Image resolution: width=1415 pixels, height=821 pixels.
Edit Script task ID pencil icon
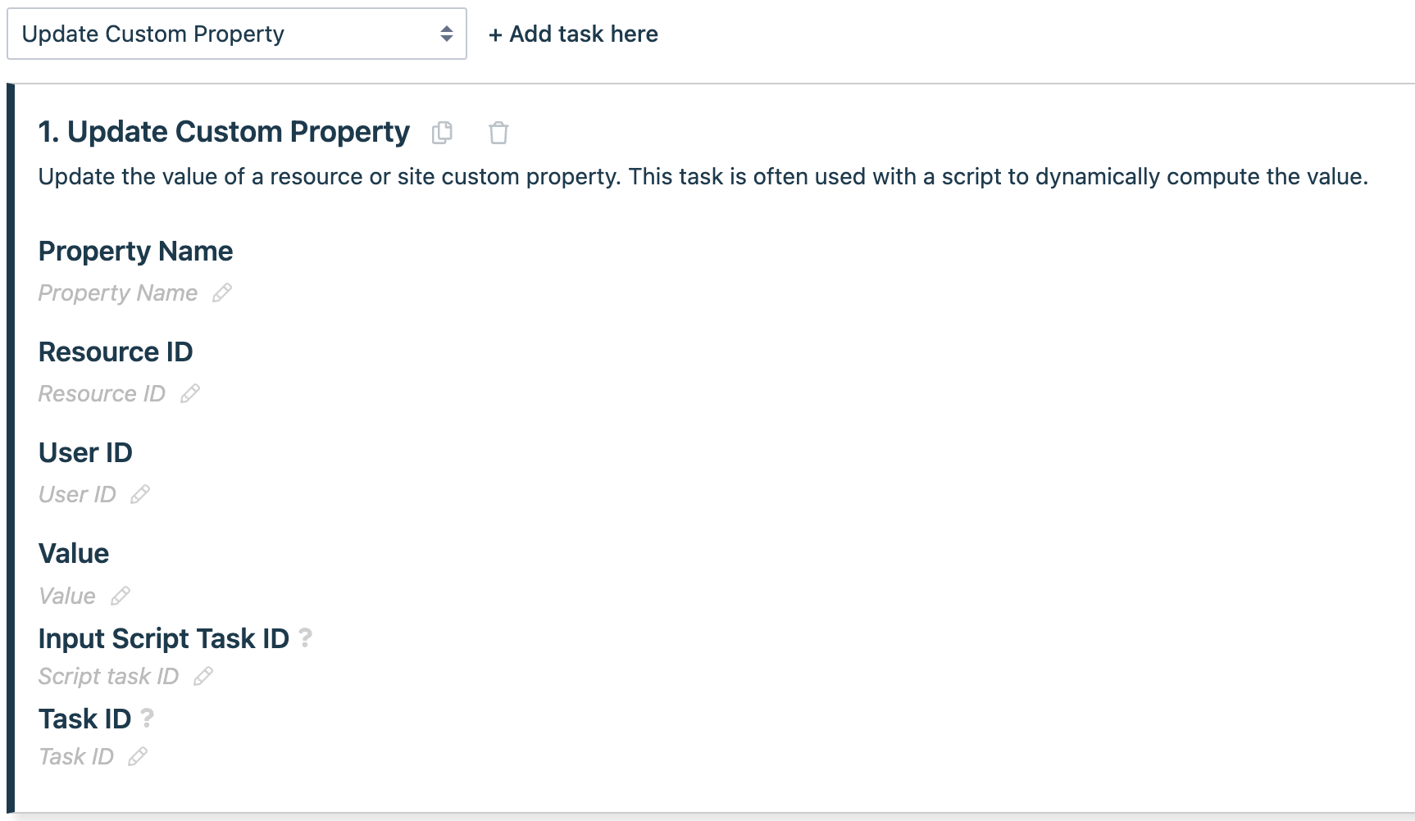point(203,676)
